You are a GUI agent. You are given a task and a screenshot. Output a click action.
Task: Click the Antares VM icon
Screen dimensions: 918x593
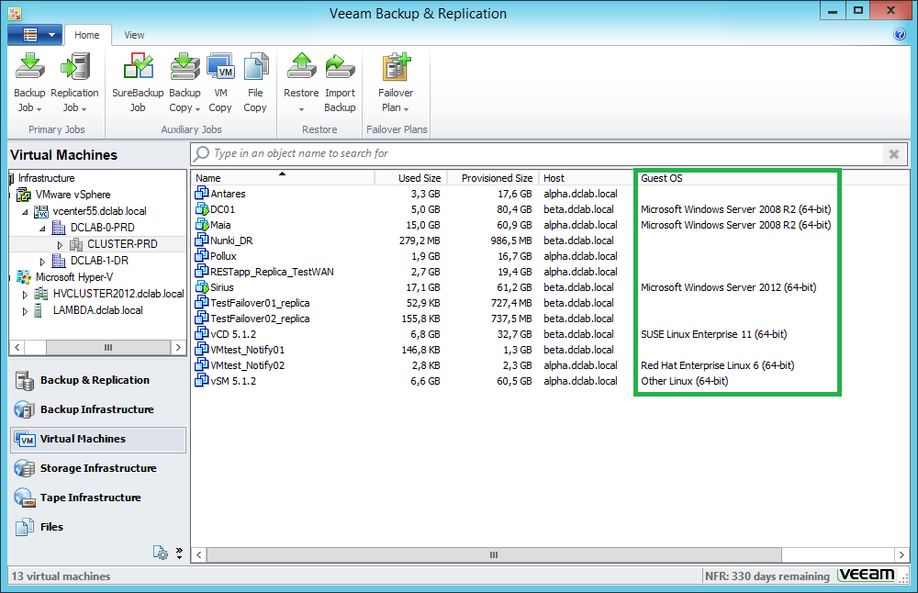coord(202,193)
